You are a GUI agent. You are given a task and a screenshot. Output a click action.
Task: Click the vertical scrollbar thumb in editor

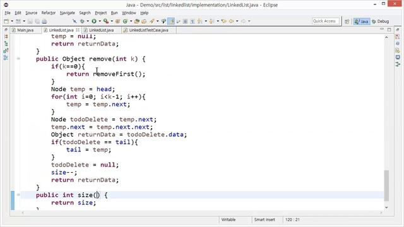[x=386, y=185]
